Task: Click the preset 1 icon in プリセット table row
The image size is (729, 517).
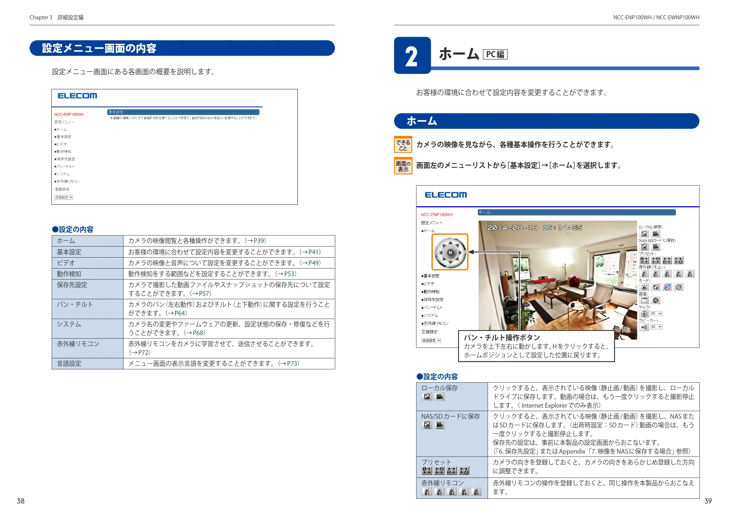Action: [427, 471]
